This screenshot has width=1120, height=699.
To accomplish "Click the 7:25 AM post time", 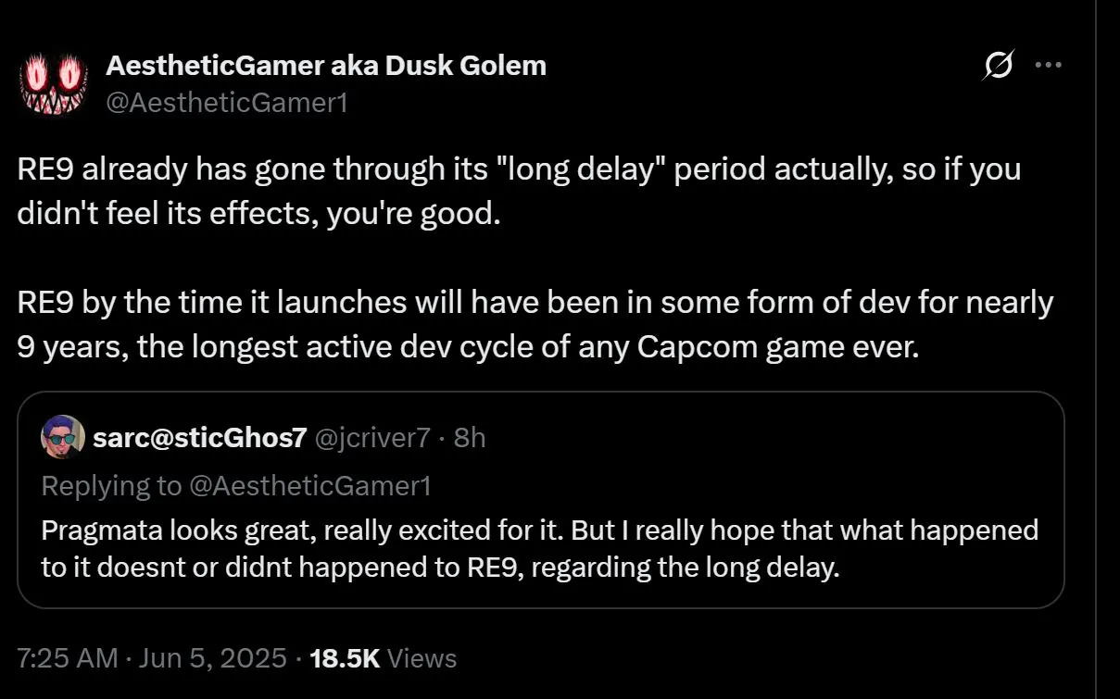I will tap(67, 658).
